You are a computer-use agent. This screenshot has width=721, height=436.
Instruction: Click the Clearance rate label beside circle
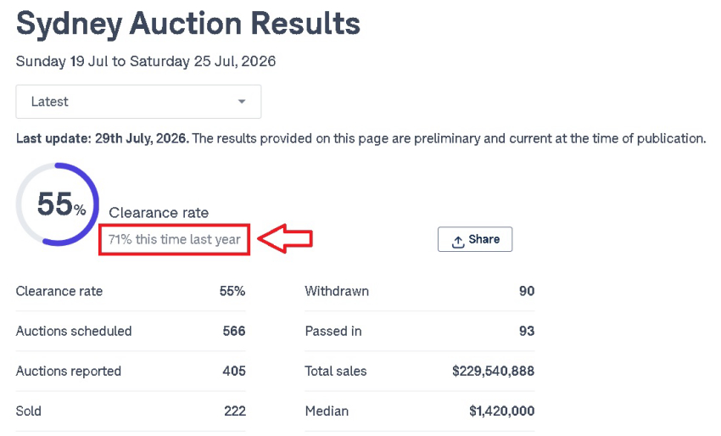(159, 212)
